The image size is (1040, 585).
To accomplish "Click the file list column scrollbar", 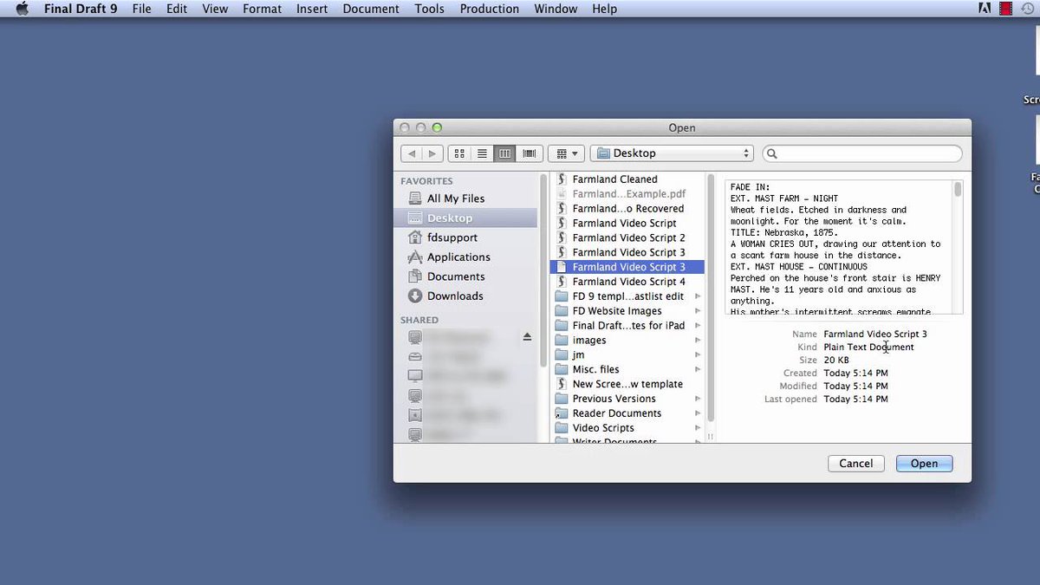I will [x=712, y=297].
